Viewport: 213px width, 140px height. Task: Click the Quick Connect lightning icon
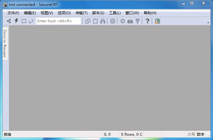click(x=16, y=21)
